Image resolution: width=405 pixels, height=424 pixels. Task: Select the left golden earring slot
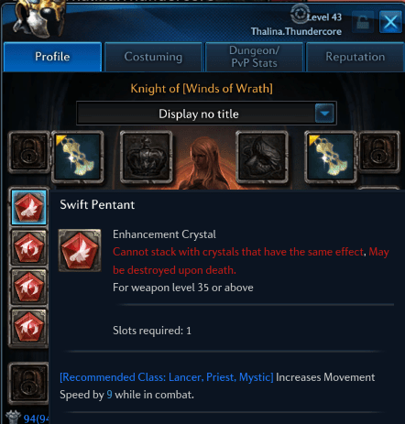pos(78,157)
